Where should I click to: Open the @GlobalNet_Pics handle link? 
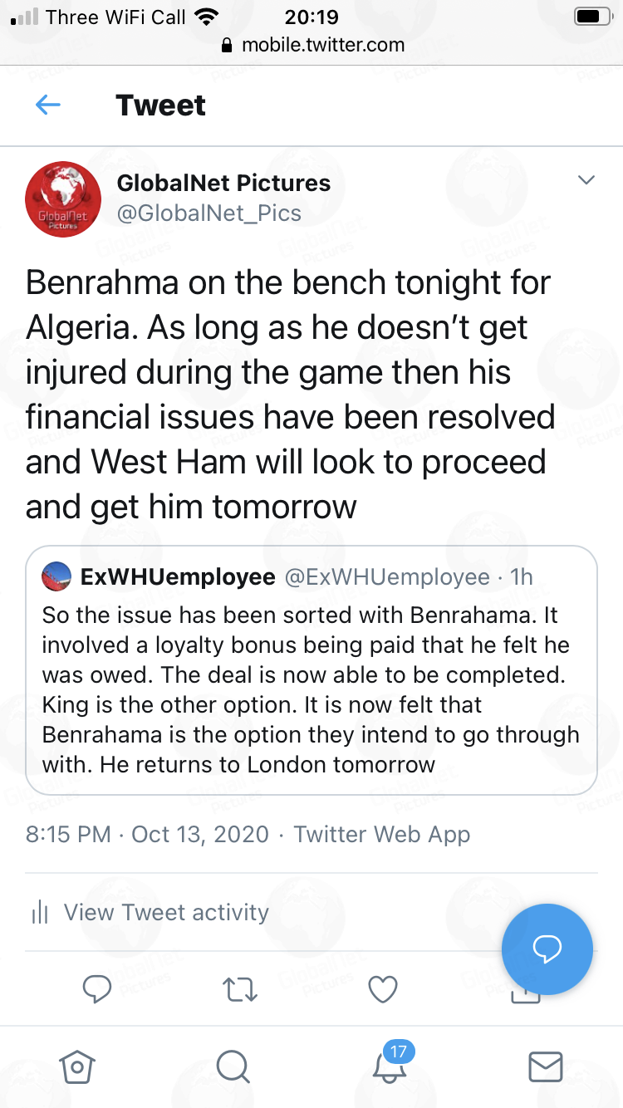208,213
